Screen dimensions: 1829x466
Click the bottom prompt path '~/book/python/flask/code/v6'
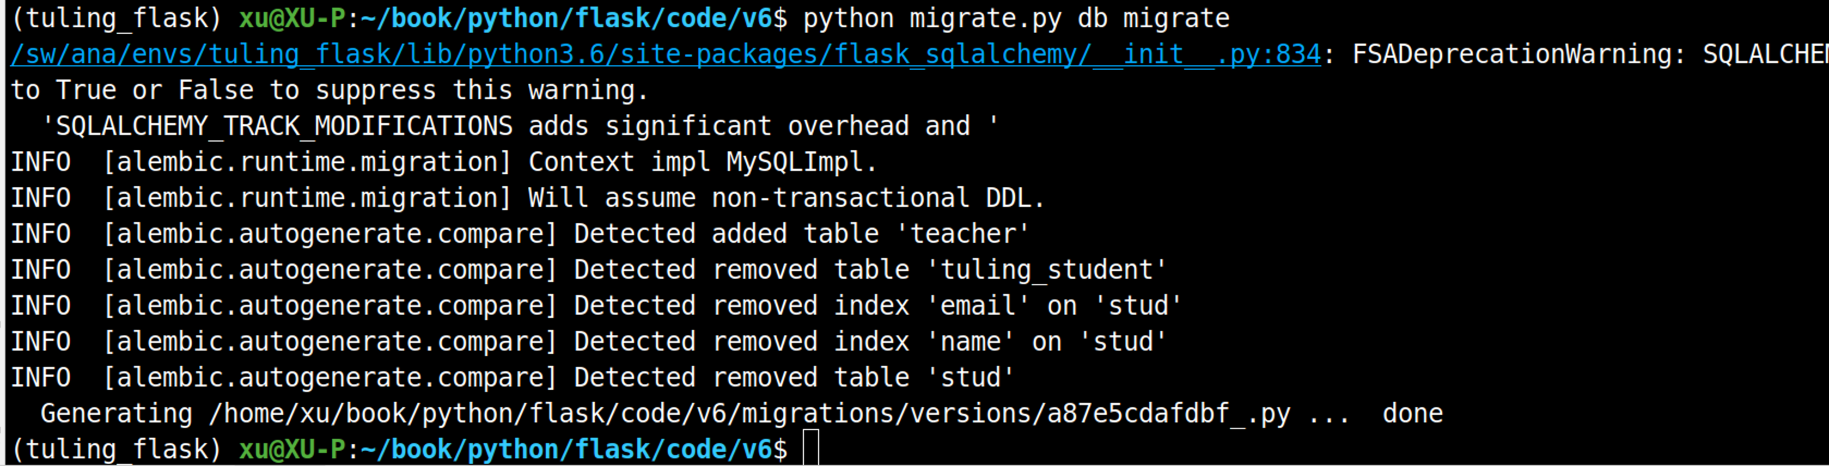click(566, 450)
